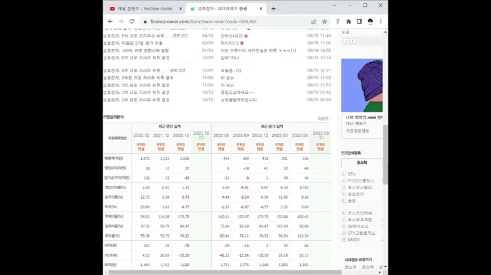Open the discussion post 언제쏘나[2]
Image resolution: width=491 pixels, height=275 pixels.
[231, 36]
